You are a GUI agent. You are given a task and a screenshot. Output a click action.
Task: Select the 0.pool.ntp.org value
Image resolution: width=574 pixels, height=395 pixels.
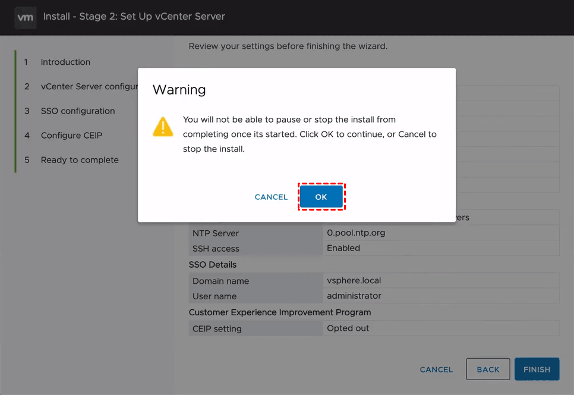point(356,233)
